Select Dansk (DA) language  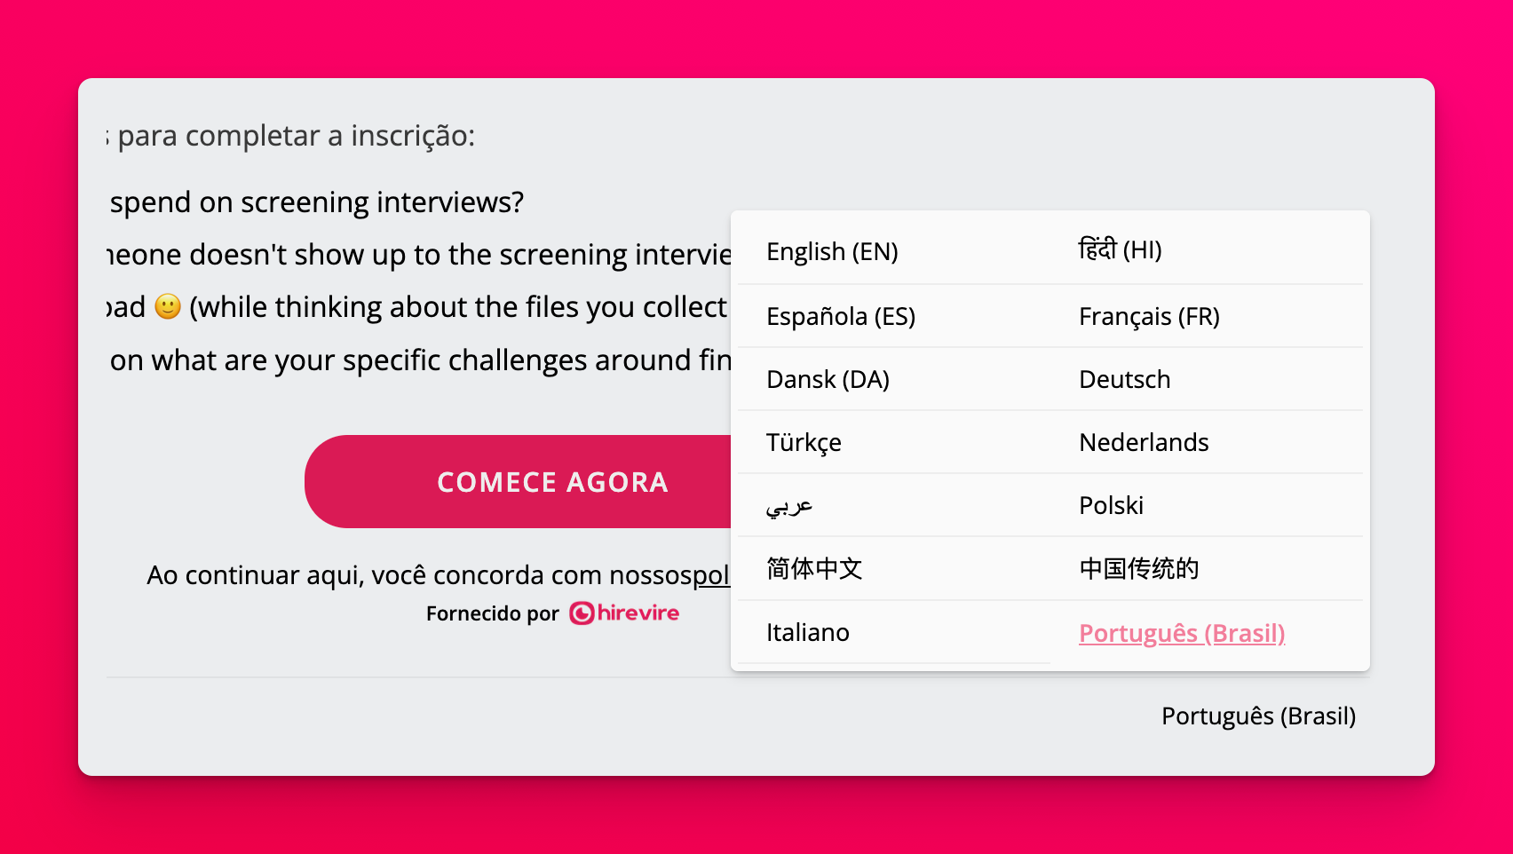[x=828, y=379]
